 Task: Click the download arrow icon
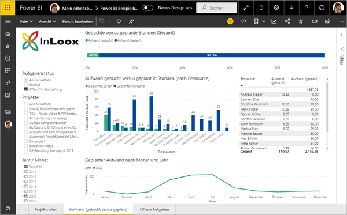pos(291,7)
